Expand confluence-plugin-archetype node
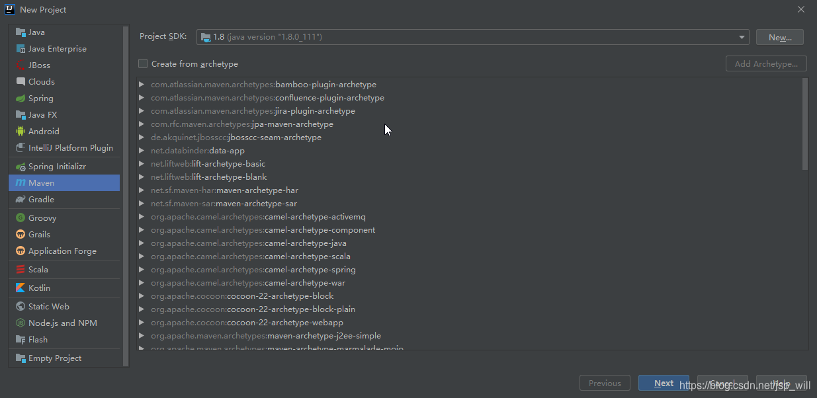This screenshot has height=398, width=817. (142, 98)
